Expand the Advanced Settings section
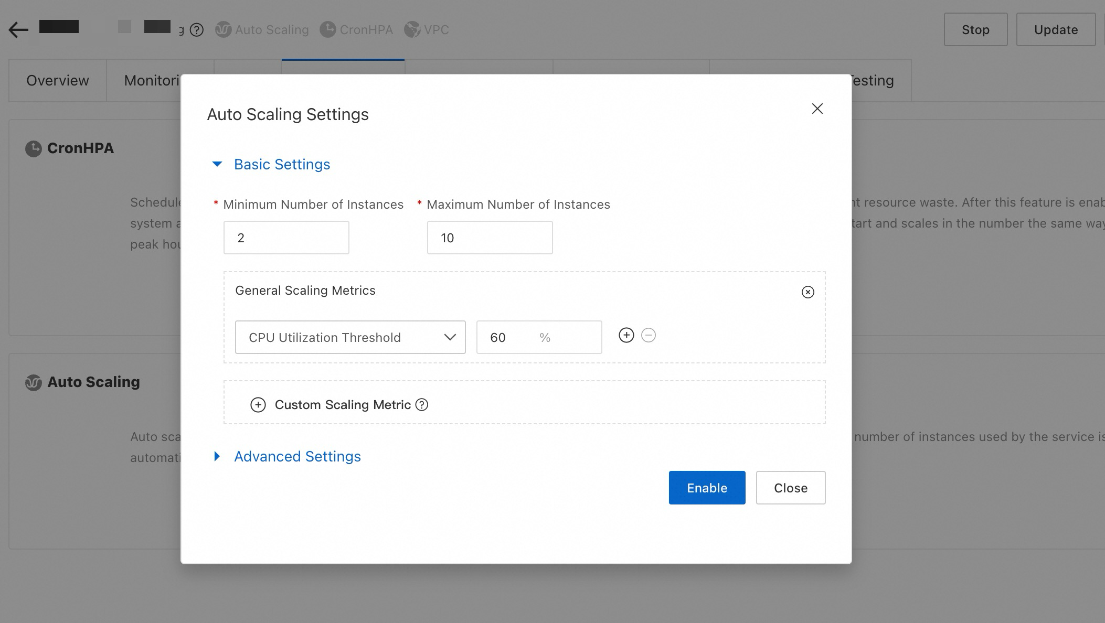The width and height of the screenshot is (1105, 623). coord(217,457)
